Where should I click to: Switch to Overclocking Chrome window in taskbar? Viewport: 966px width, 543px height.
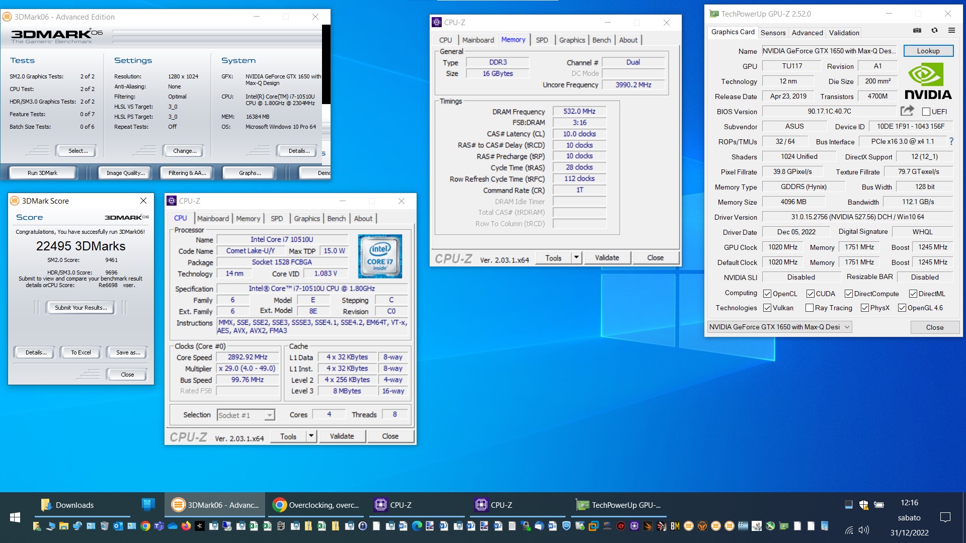pyautogui.click(x=316, y=505)
